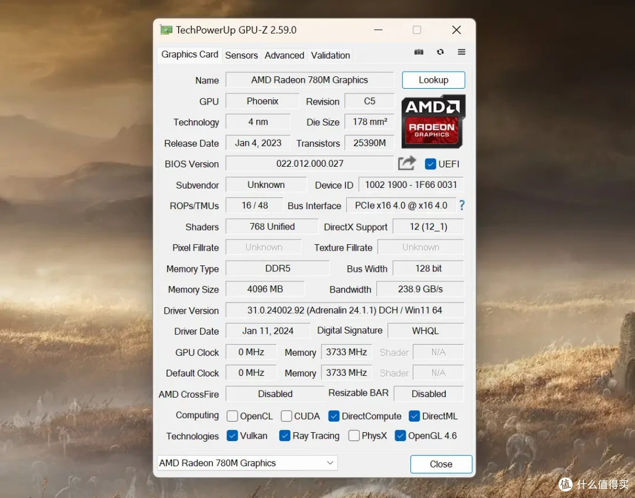Minimize the GPU-Z window
This screenshot has height=498, width=635.
[x=378, y=30]
